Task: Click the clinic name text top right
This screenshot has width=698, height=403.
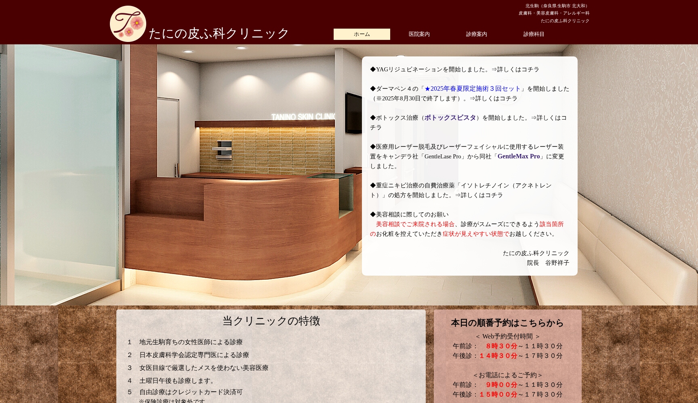Action: (x=564, y=20)
